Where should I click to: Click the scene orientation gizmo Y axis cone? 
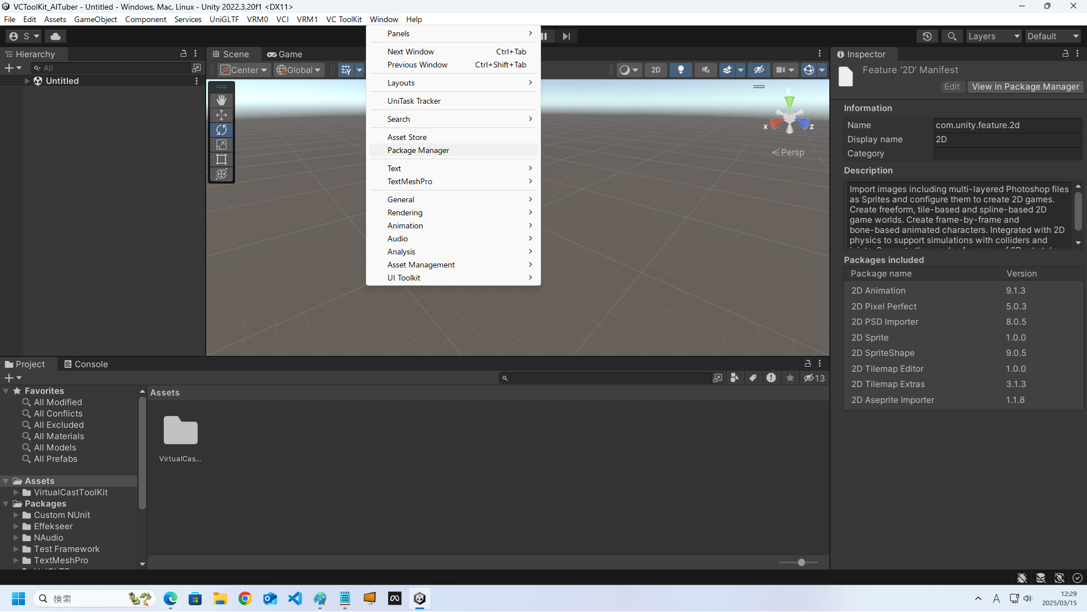[x=789, y=101]
